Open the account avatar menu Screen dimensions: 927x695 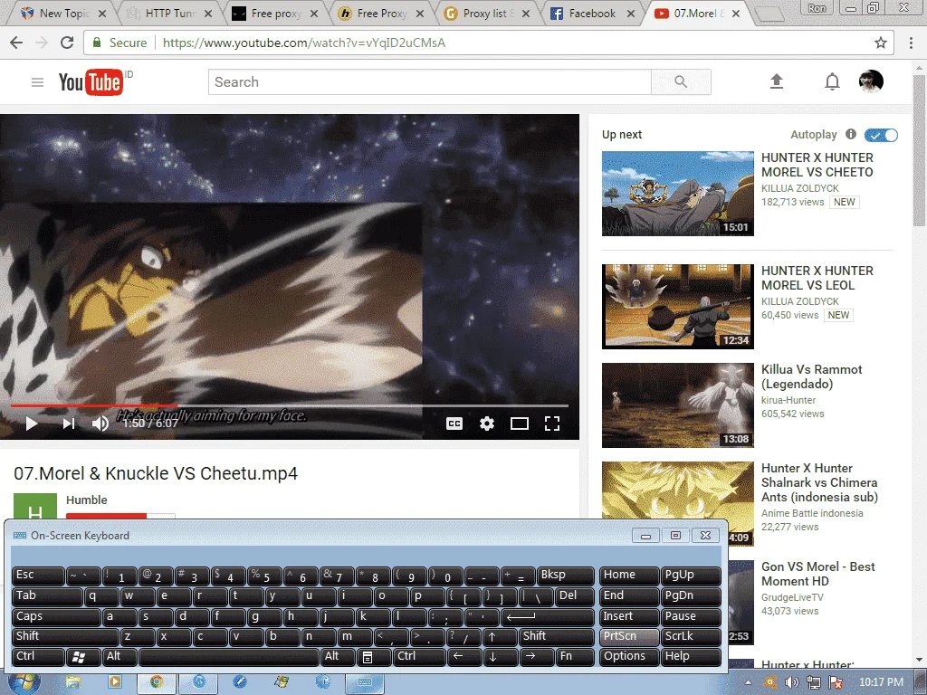871,81
